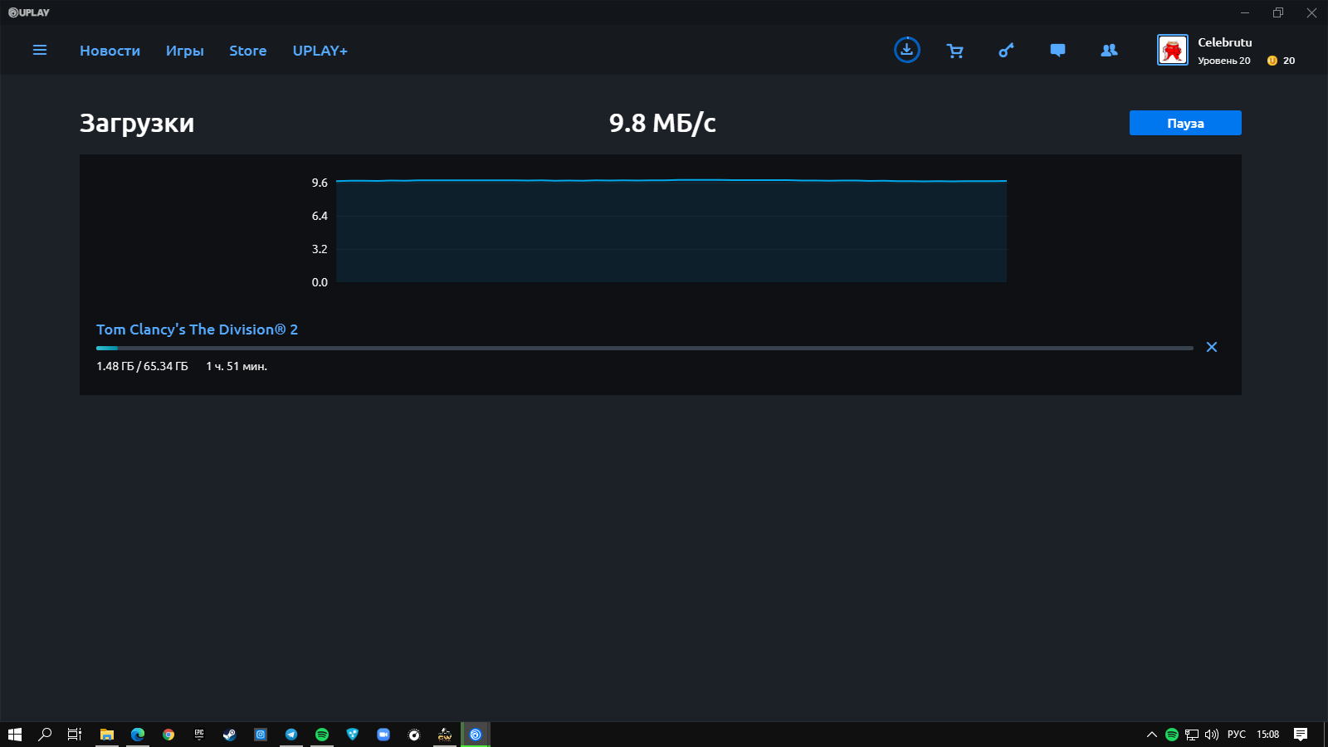Screen dimensions: 1328x747
Task: Click the Загрузки heading
Action: 137,123
